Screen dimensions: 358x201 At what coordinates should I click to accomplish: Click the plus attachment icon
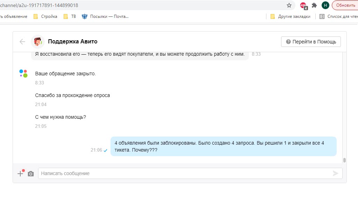(x=21, y=173)
